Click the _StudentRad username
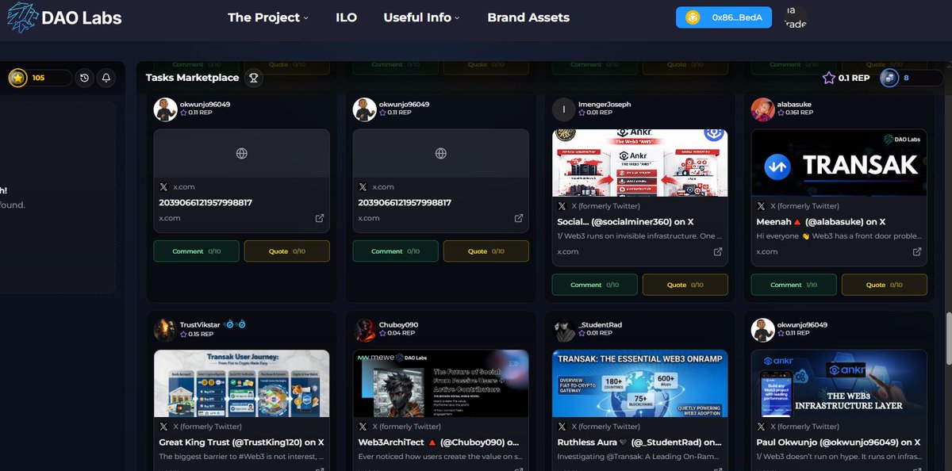Viewport: 952px width, 471px height. point(601,325)
